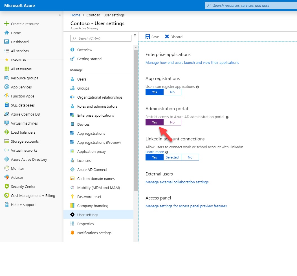
Task: Set LinkedIn account connections to Yes
Action: [x=154, y=157]
